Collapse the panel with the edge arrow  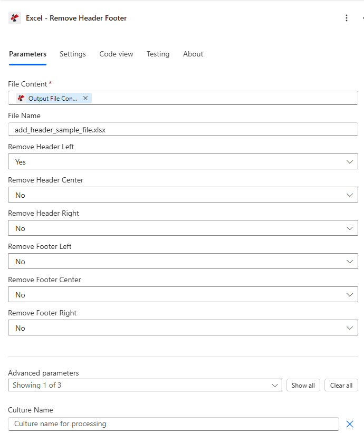tap(363, 18)
